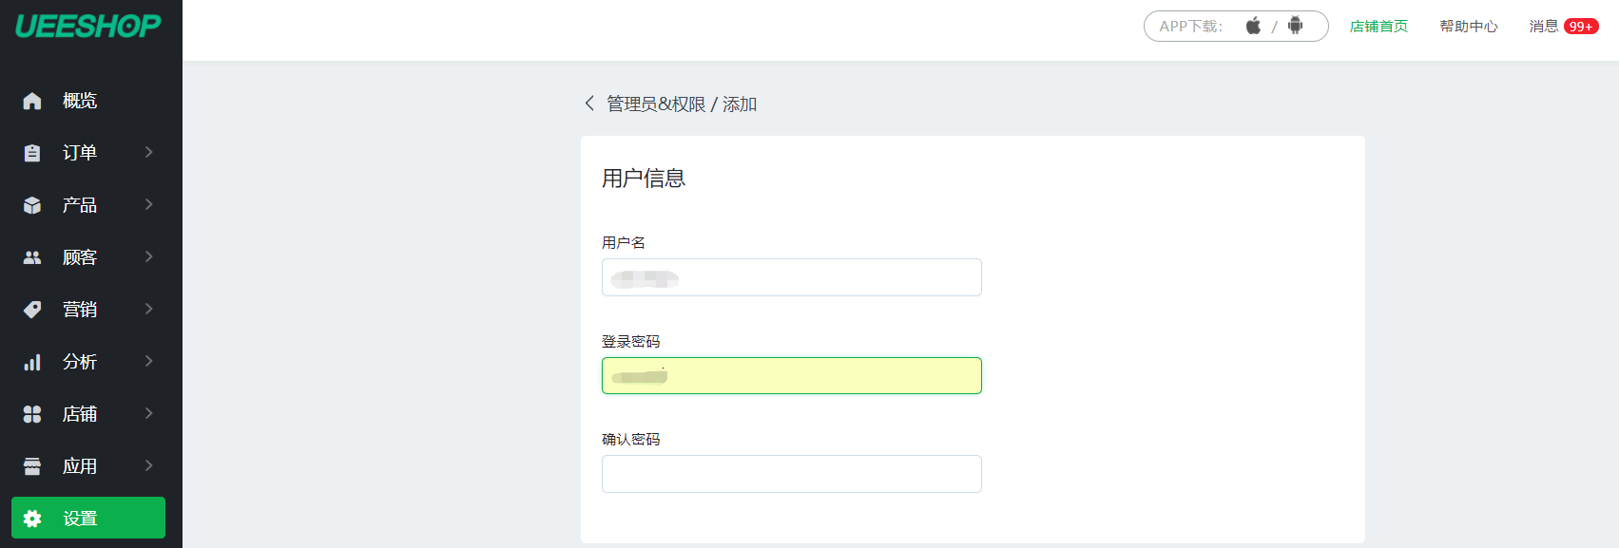
Task: Expand the 顾客 submenu chevron
Action: [x=148, y=256]
